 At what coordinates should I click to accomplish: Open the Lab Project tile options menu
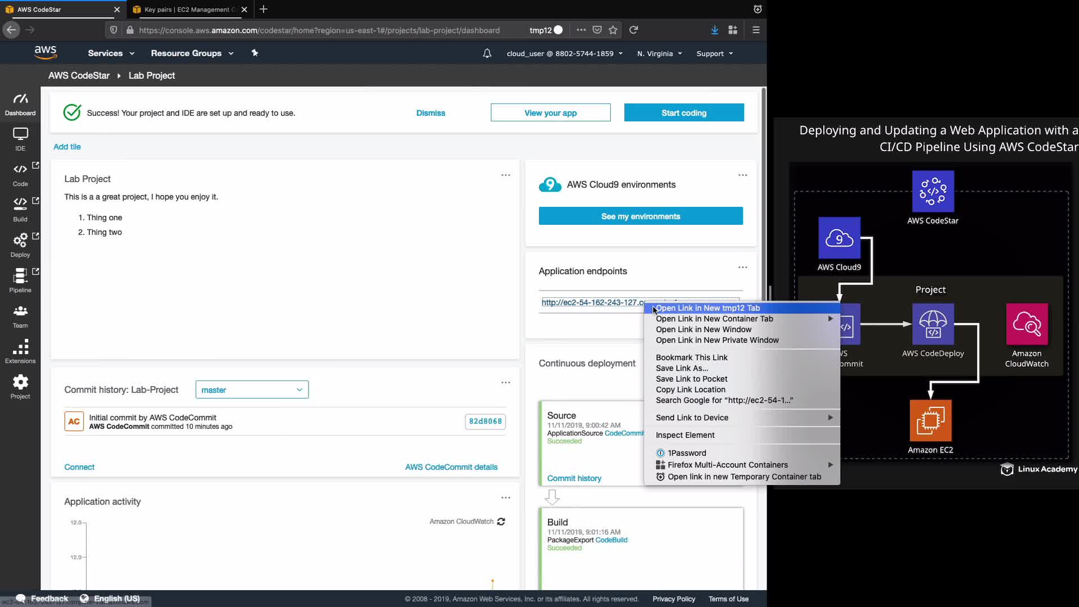point(506,175)
